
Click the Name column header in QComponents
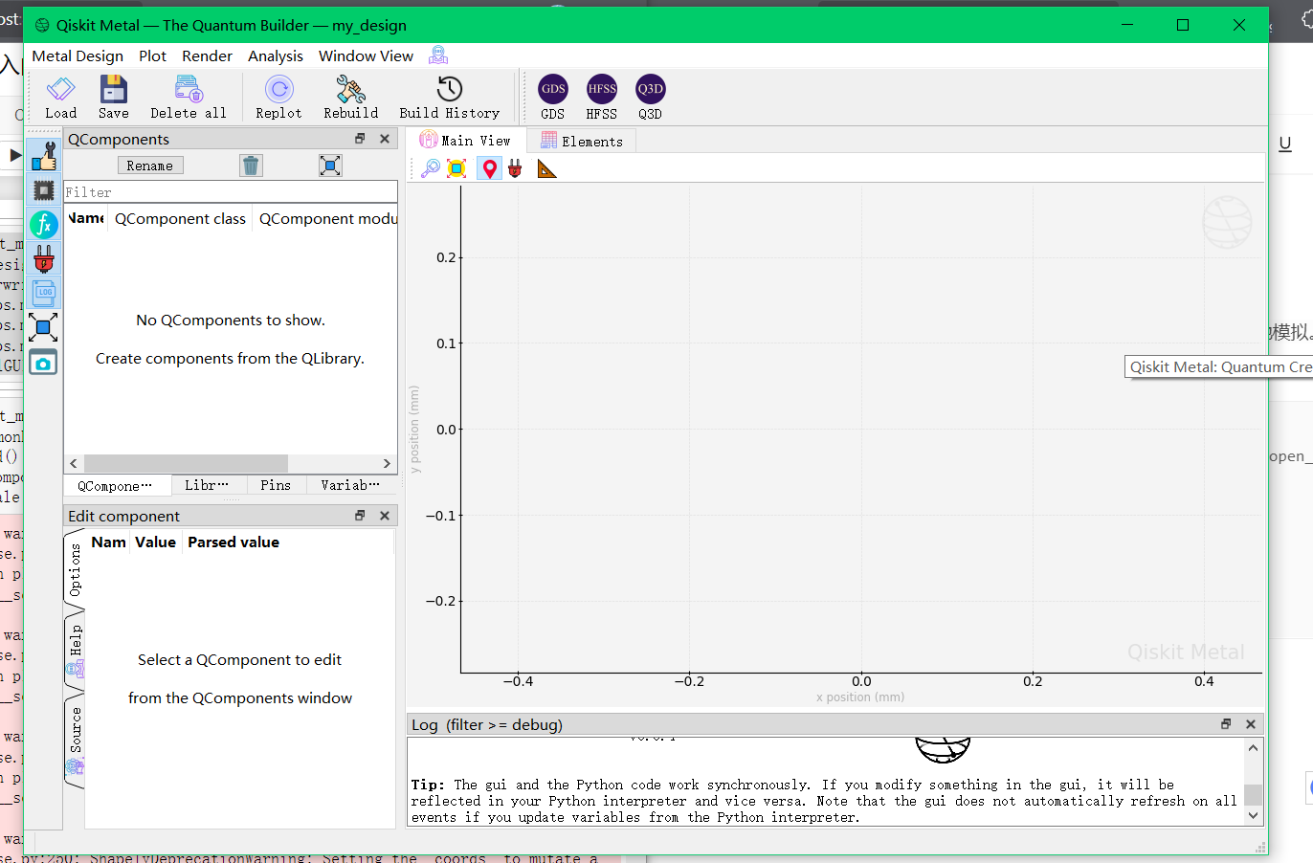[x=86, y=218]
